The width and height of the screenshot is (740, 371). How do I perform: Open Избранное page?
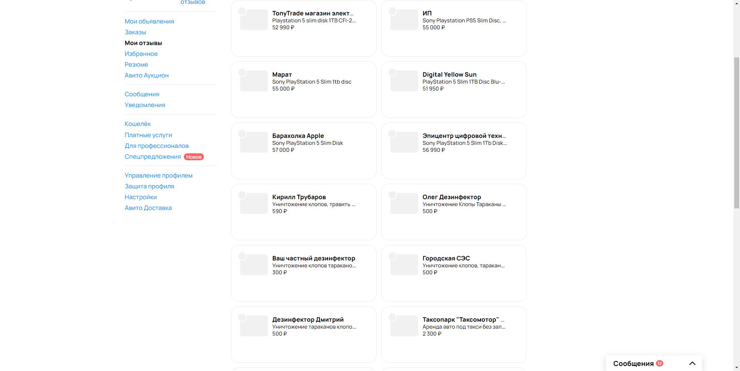(141, 54)
